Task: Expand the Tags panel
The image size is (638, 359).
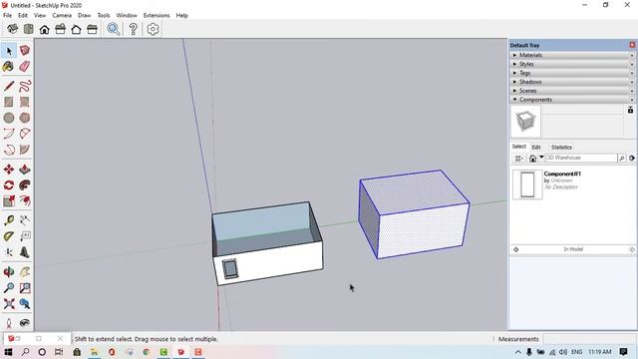Action: tap(572, 73)
